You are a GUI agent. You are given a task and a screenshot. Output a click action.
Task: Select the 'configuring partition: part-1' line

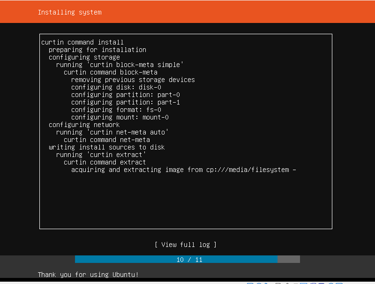(126, 102)
